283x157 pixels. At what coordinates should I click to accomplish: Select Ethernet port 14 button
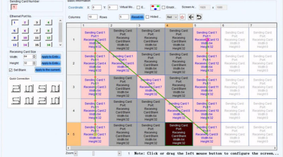[25, 45]
